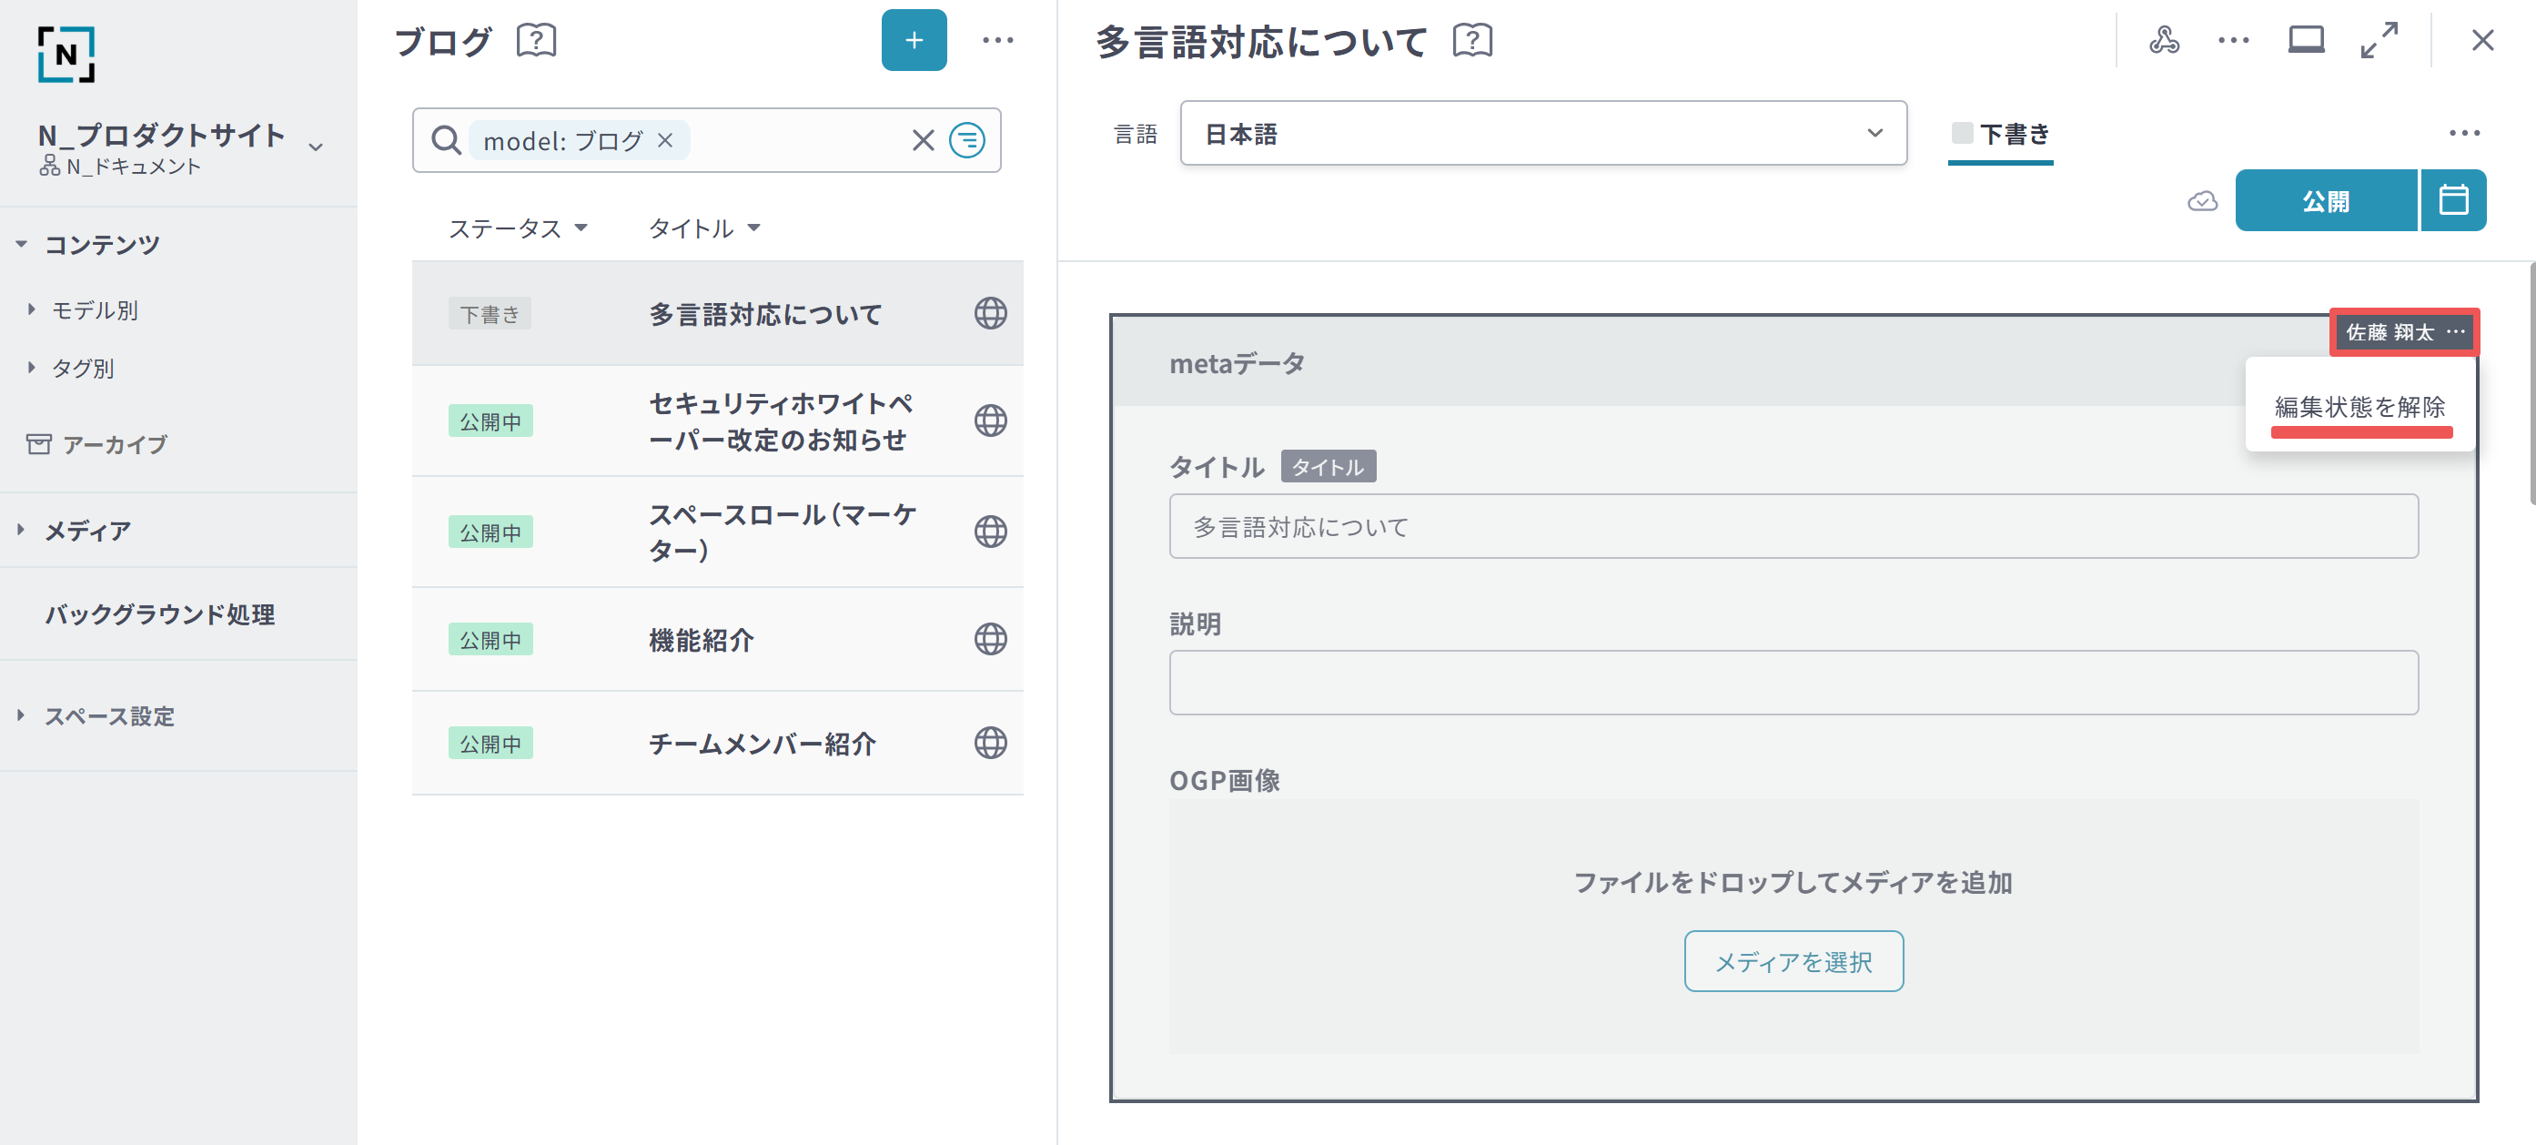
Task: Click the メディアを選択 button
Action: coord(1793,961)
